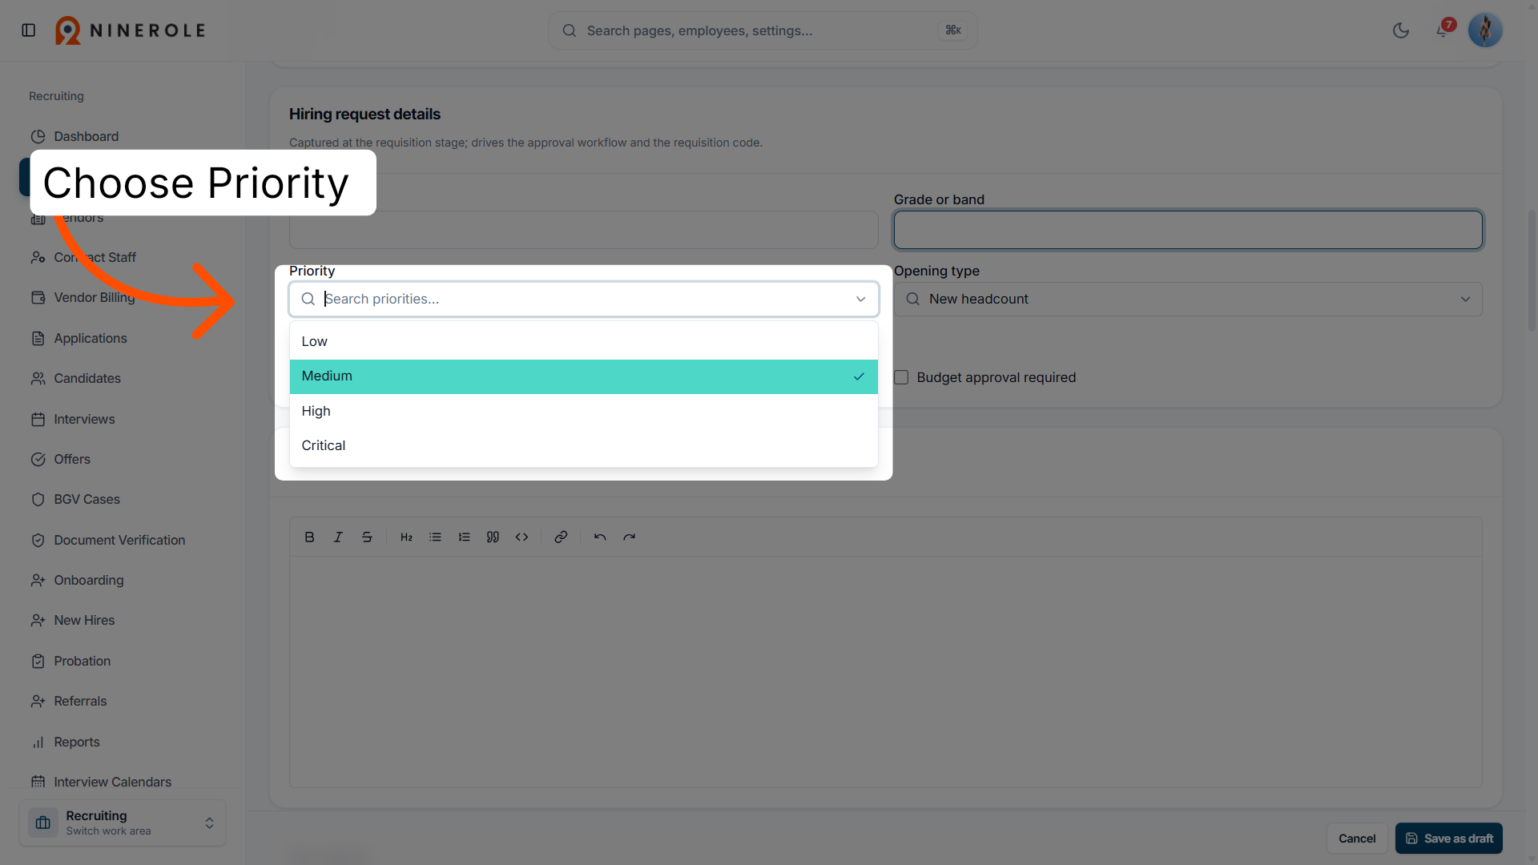Redo last editor change
The width and height of the screenshot is (1538, 865).
[x=629, y=537]
